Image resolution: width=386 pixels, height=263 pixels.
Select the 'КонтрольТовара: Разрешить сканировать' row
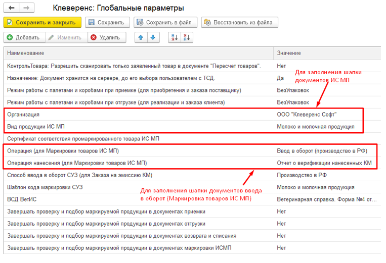[192, 66]
